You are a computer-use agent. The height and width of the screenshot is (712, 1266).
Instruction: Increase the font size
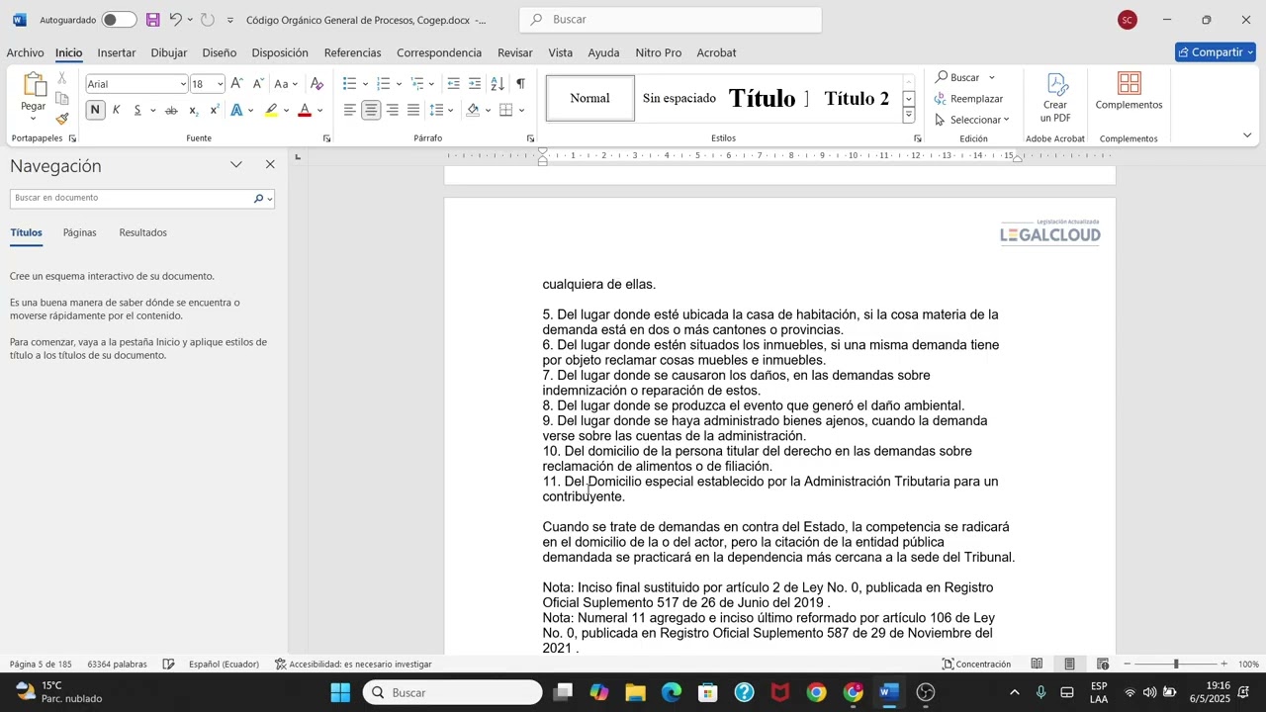pyautogui.click(x=237, y=84)
